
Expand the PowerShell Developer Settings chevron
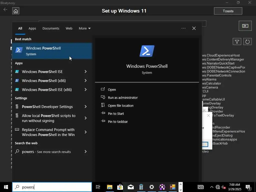click(x=85, y=106)
